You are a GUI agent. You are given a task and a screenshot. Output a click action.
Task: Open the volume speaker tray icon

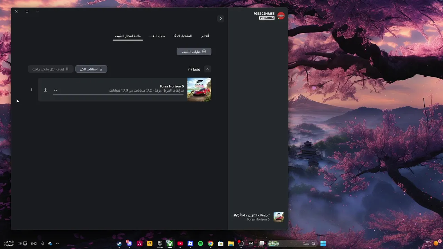tap(19, 243)
